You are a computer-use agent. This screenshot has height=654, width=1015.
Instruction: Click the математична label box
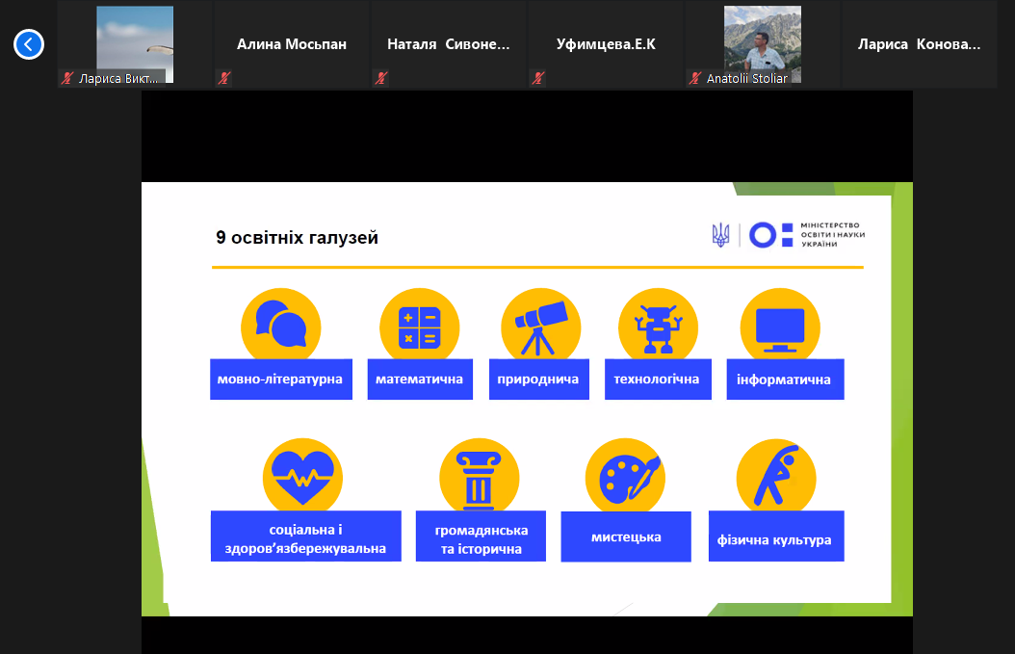420,379
